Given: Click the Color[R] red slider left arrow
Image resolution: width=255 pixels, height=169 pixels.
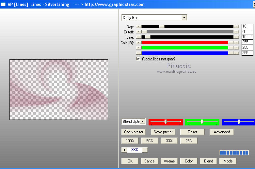Looking at the screenshot, I should tap(139, 43).
